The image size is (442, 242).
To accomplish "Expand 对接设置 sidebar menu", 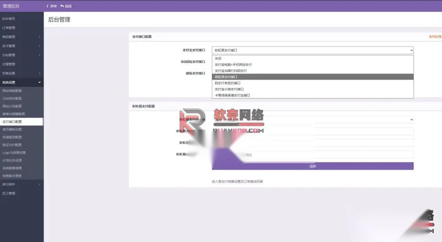I will 22,73.
